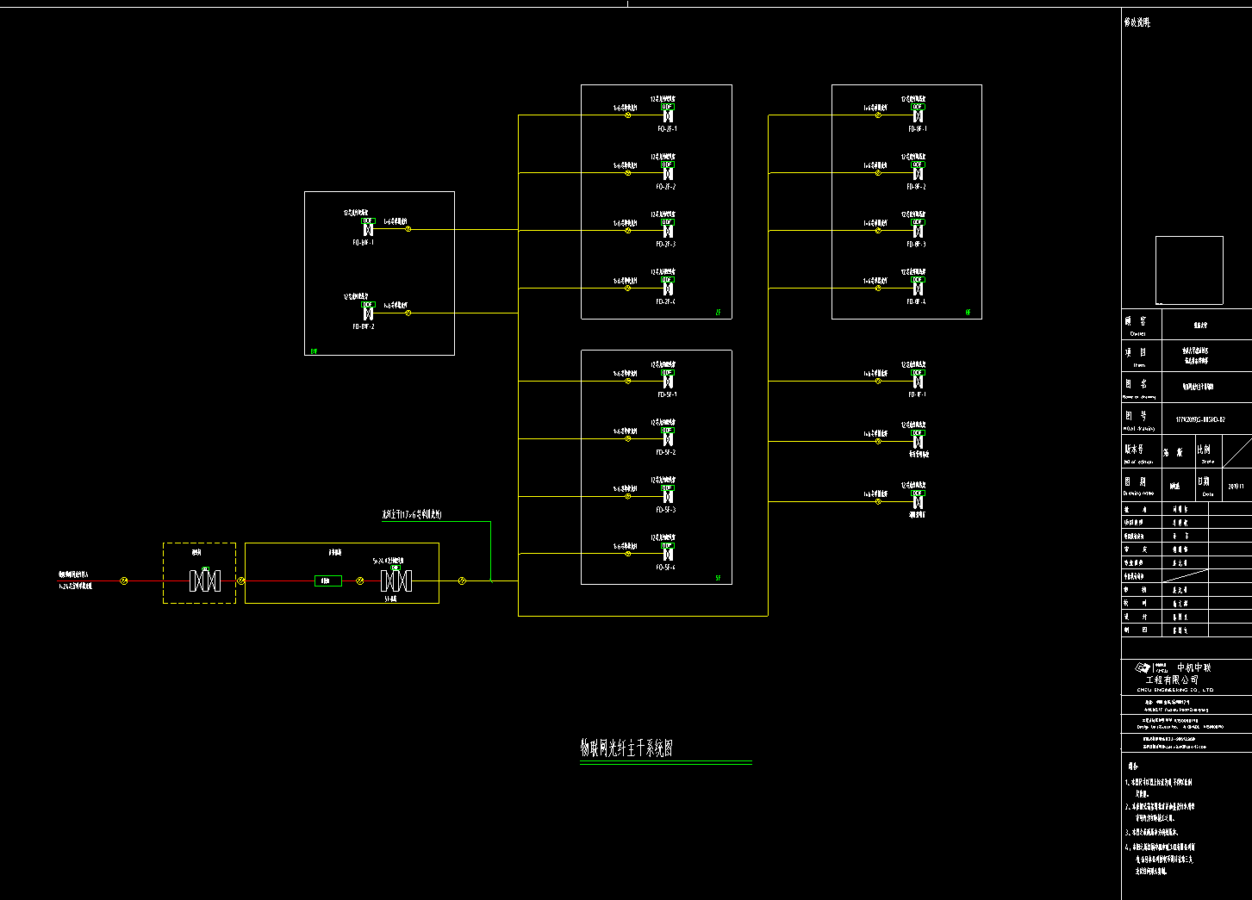
Task: Pick the ODF unit labeled FD-8F-3
Action: (918, 231)
